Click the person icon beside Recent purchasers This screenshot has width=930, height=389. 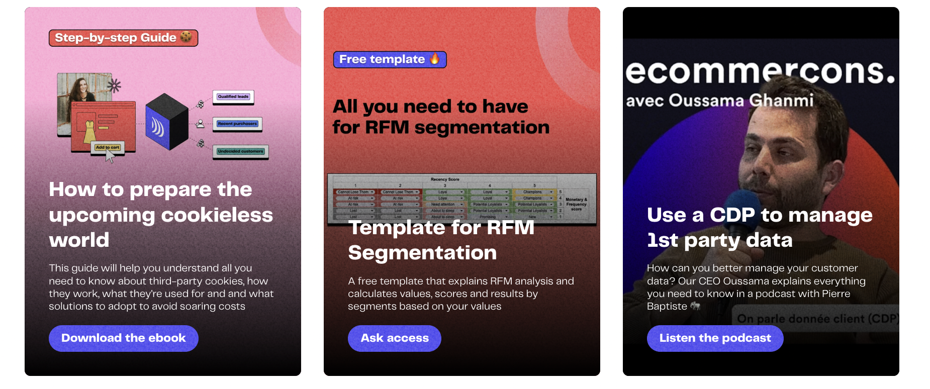[x=200, y=124]
